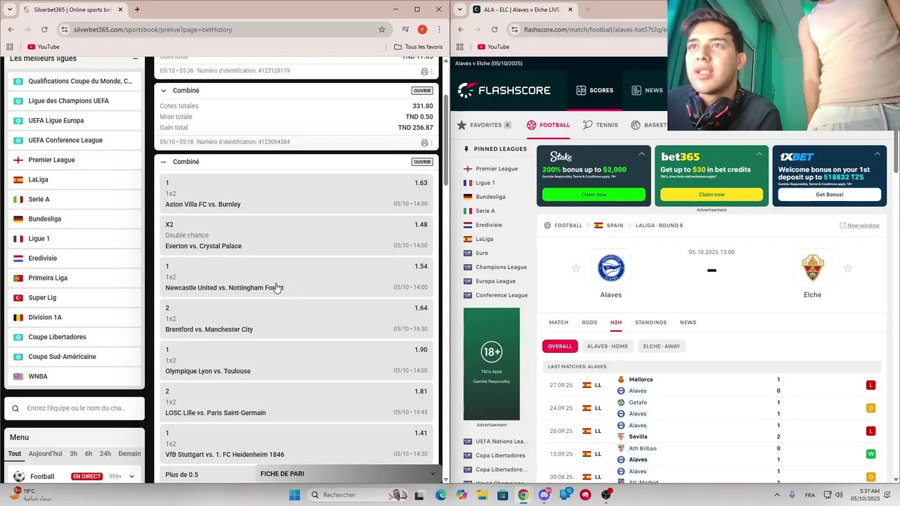Select the 3h time filter

click(x=73, y=453)
